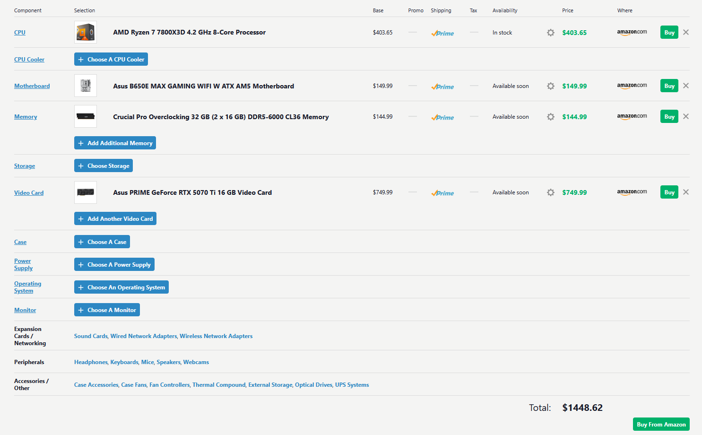Click the $749.99 green price link
This screenshot has width=702, height=435.
574,192
